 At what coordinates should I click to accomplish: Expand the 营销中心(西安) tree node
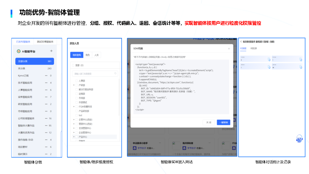point(74,124)
